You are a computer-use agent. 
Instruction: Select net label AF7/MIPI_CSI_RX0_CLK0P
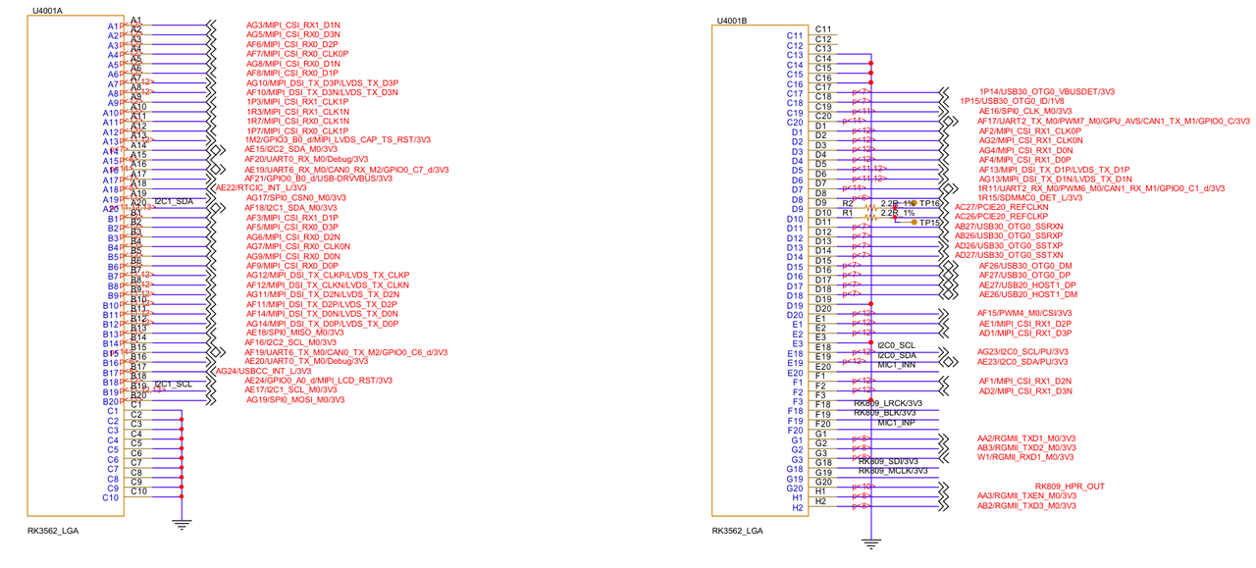[297, 54]
